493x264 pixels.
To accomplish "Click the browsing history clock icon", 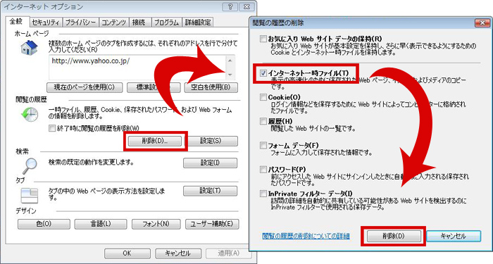I will (30, 114).
